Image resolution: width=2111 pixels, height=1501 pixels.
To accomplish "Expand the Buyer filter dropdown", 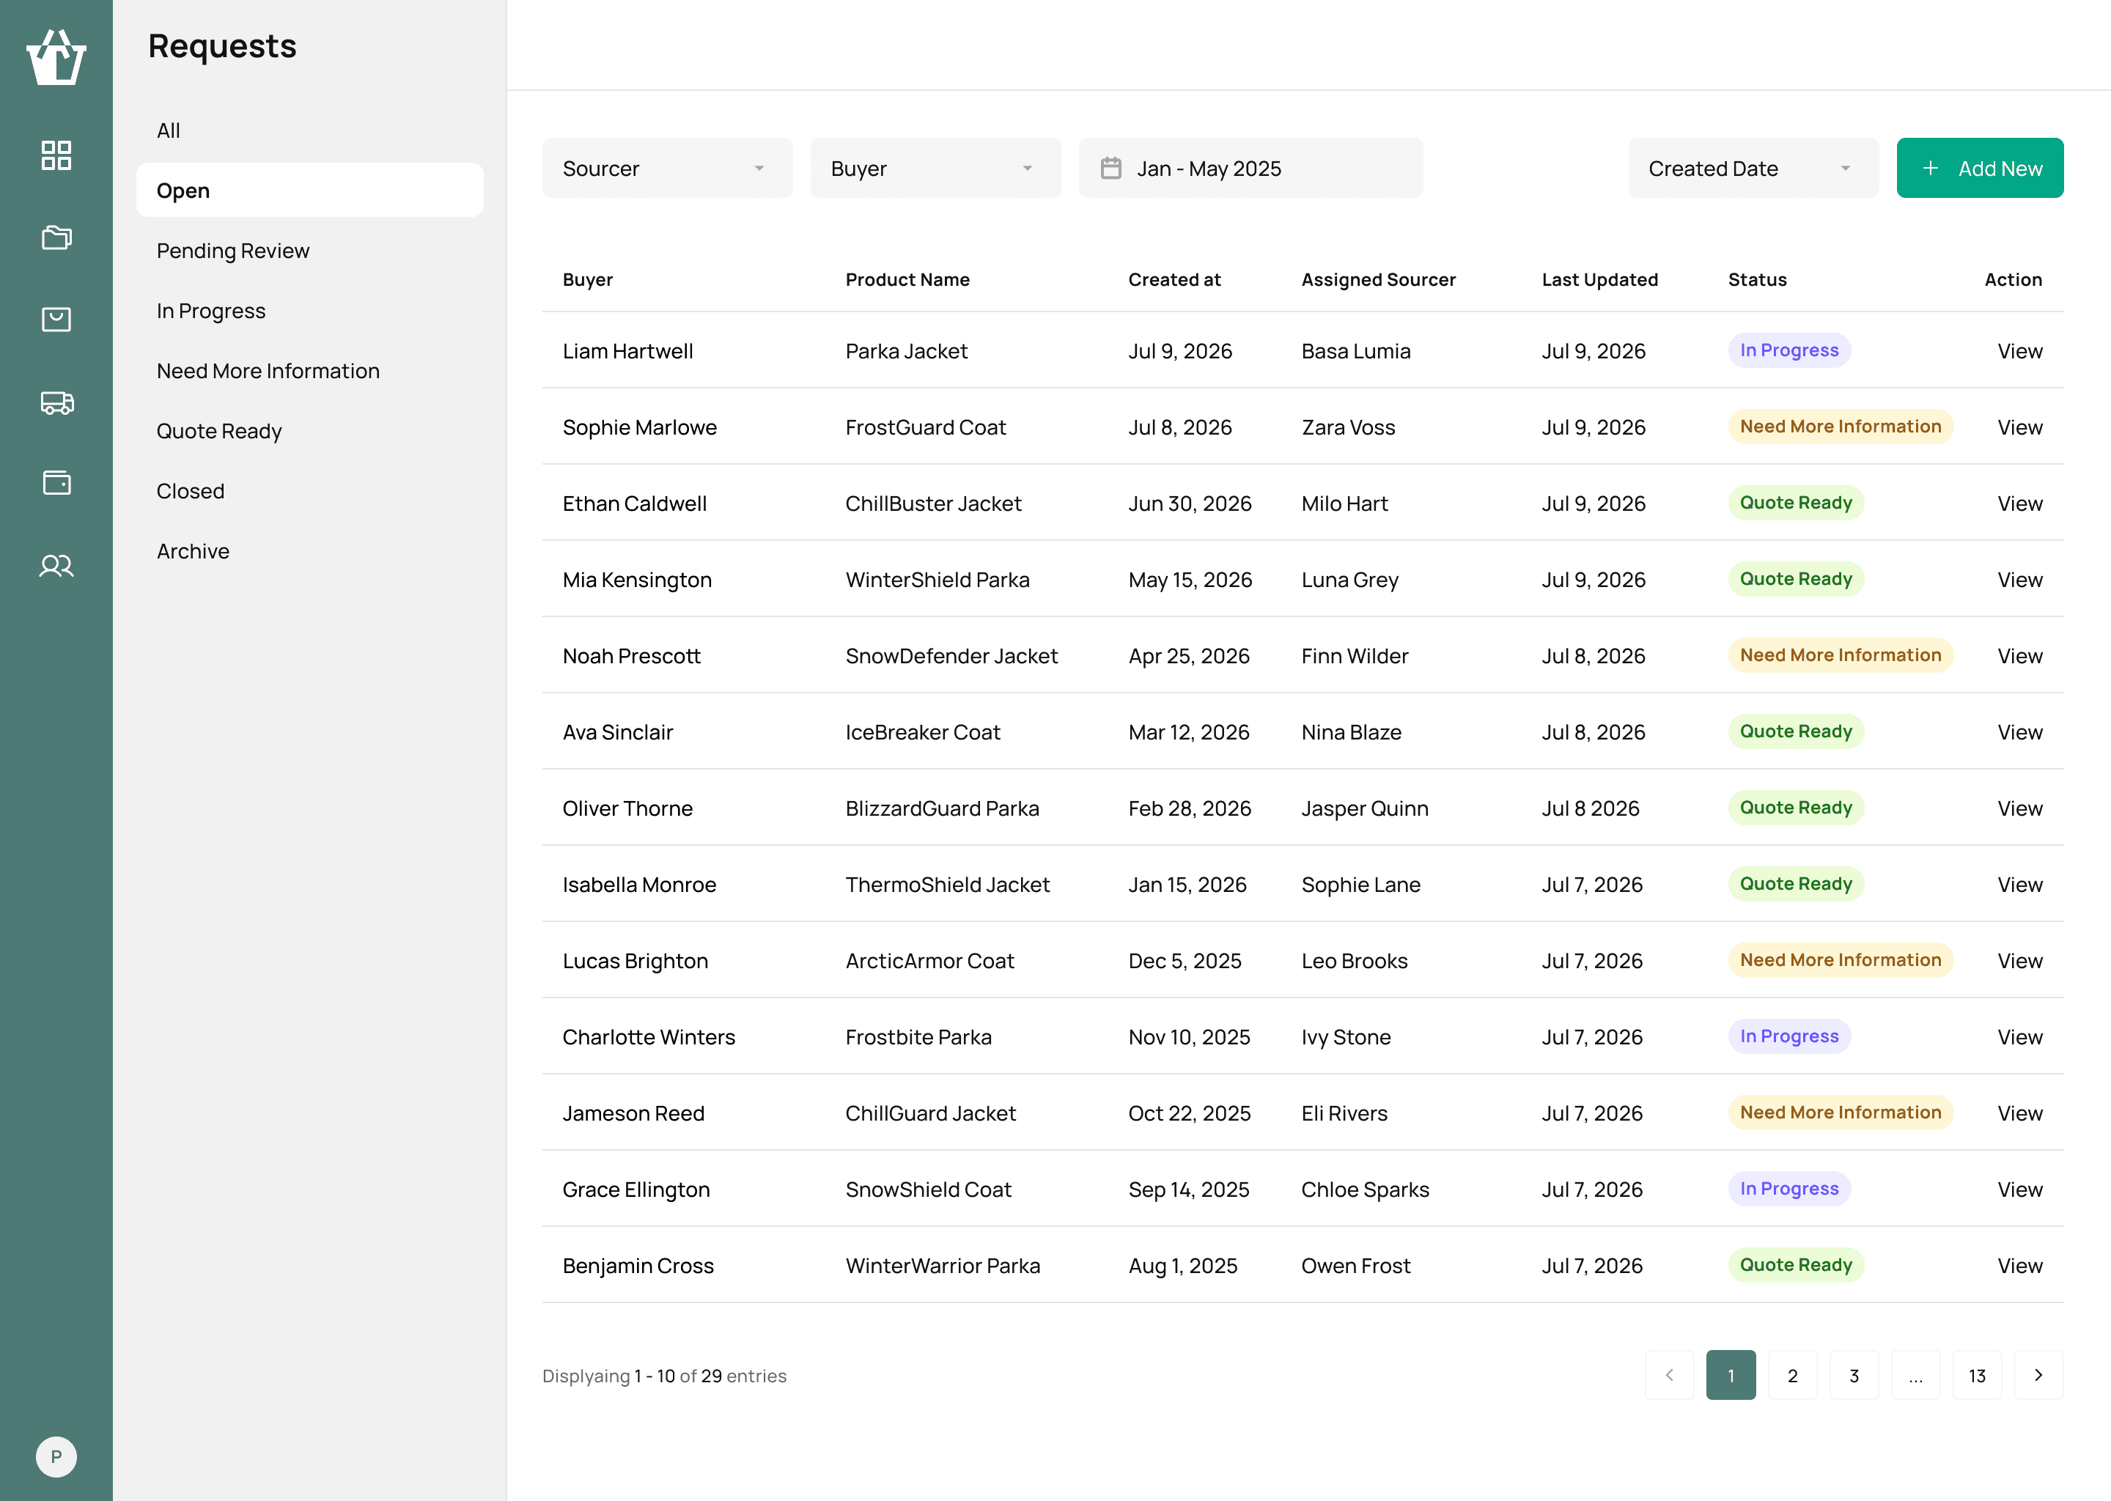I will [x=935, y=169].
